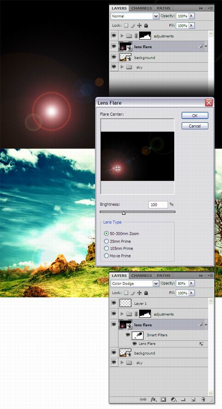
Task: Click the Brightness percentage input field
Action: tap(158, 205)
